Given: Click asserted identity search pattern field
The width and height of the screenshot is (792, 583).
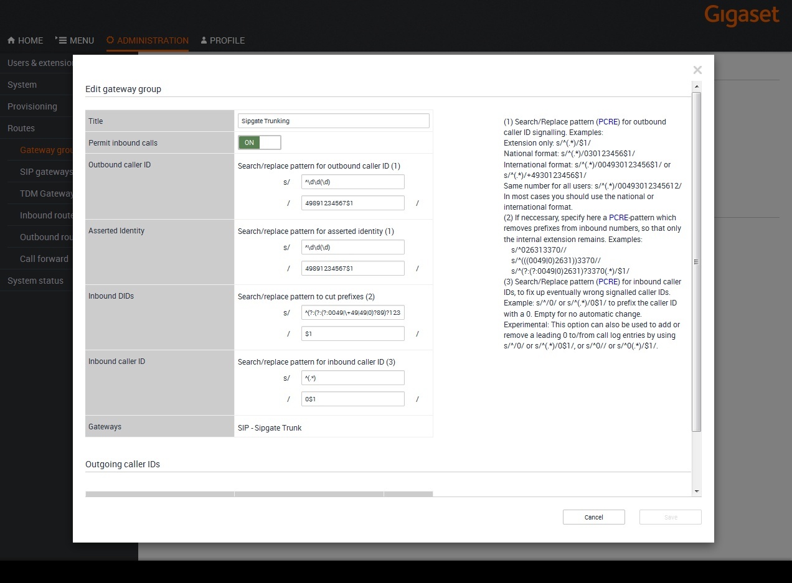Looking at the screenshot, I should click(353, 247).
